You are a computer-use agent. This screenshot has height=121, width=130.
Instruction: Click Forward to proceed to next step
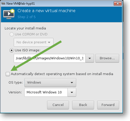point(108,105)
